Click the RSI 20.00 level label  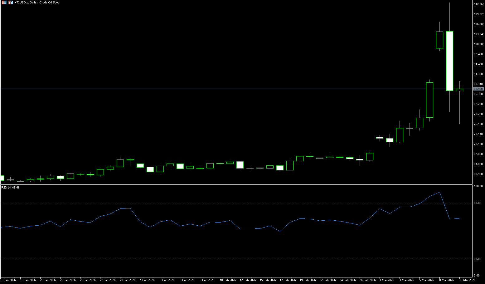point(478,259)
